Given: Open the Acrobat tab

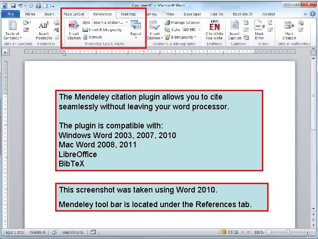Looking at the screenshot, I should tap(269, 14).
